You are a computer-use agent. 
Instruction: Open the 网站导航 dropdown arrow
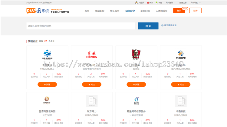click(x=200, y=3)
